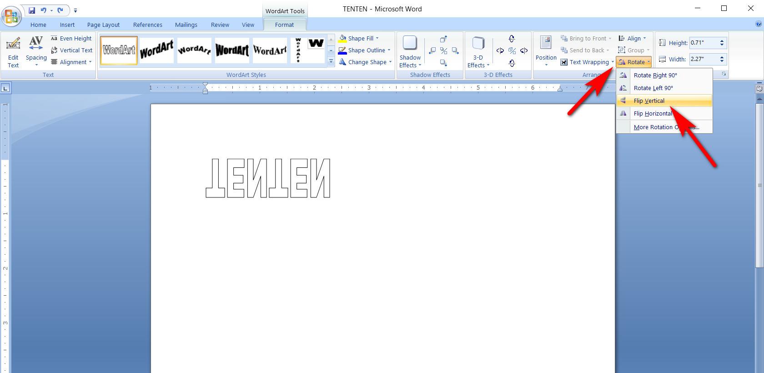Image resolution: width=764 pixels, height=373 pixels.
Task: Open the Mailings tab
Action: point(186,25)
